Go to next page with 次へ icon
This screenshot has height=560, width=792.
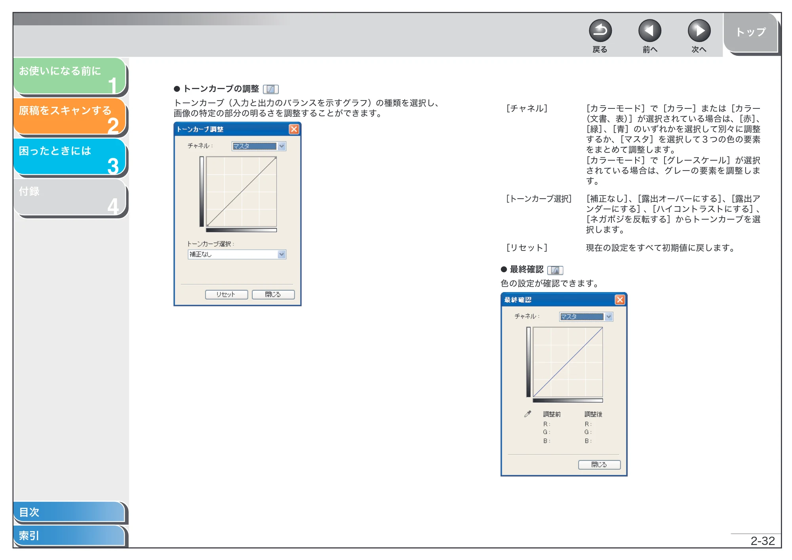pos(699,31)
